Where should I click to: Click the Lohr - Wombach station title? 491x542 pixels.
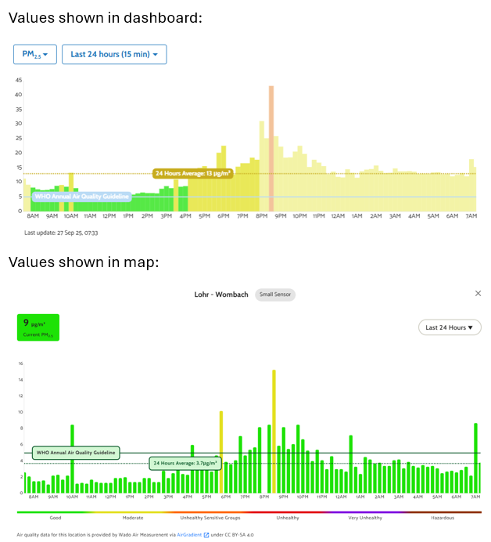click(x=221, y=294)
